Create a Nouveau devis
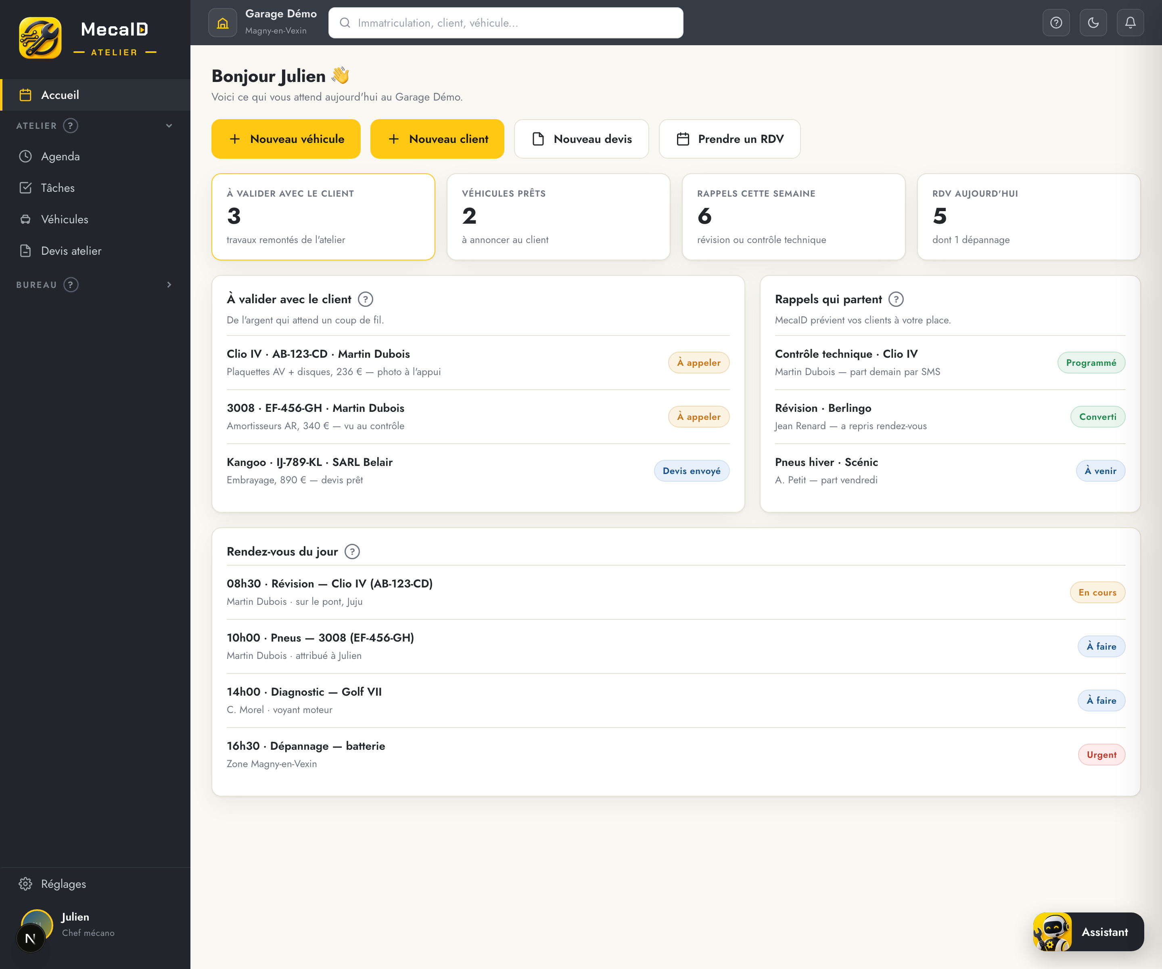Image resolution: width=1162 pixels, height=969 pixels. pyautogui.click(x=581, y=139)
